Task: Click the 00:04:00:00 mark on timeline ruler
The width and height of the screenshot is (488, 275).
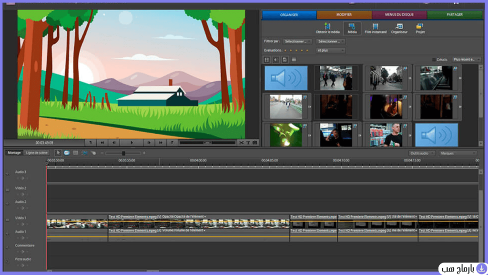Action: [198, 160]
